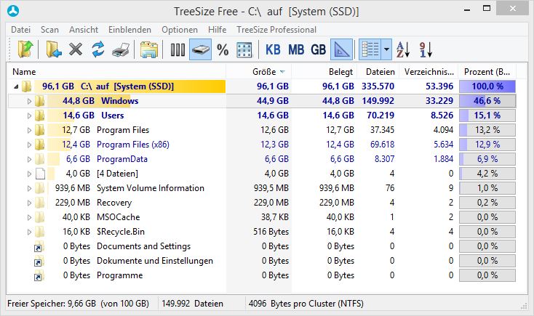Click the parent directory up-arrow folder icon
534x316 pixels.
tap(25, 49)
